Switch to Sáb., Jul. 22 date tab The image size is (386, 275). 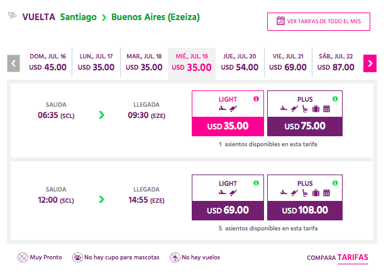(x=336, y=62)
